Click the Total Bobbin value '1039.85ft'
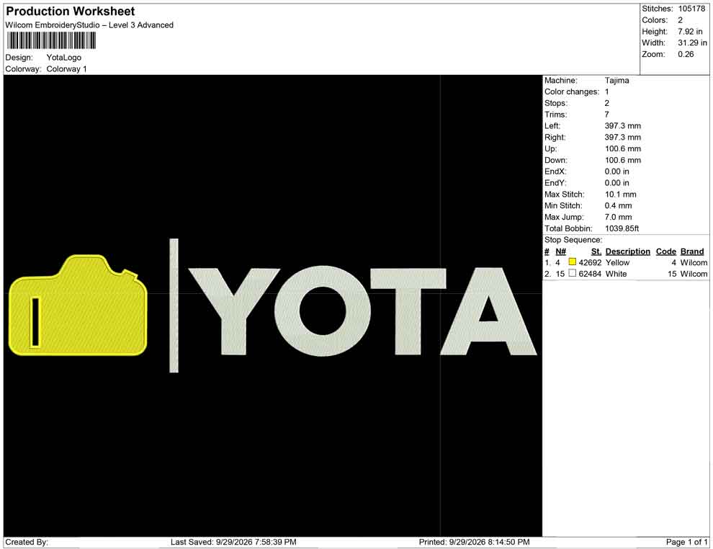 click(x=622, y=228)
